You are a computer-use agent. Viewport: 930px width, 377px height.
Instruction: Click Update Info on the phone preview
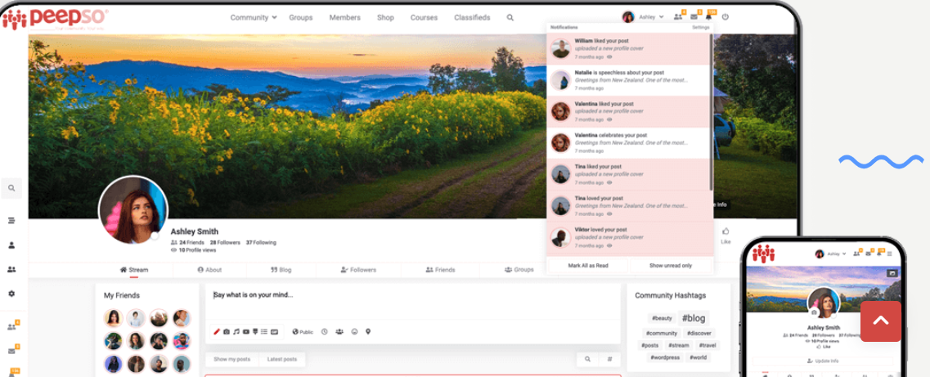point(823,361)
